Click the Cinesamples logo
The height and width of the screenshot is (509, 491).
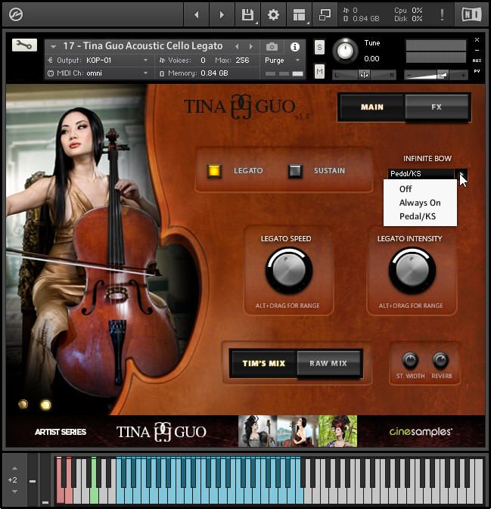point(421,431)
